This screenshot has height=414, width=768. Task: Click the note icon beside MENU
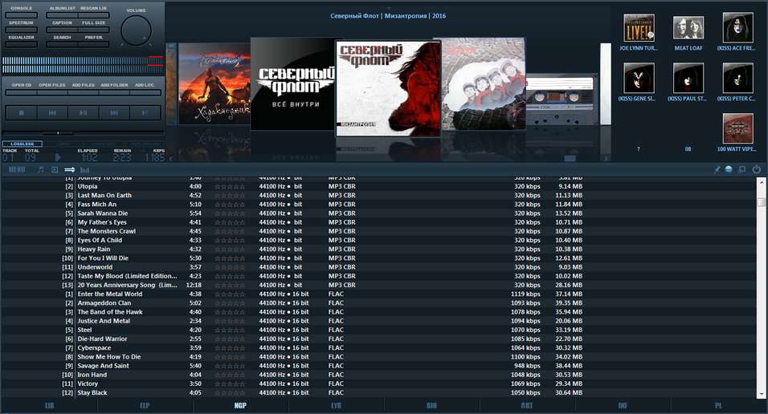point(41,170)
